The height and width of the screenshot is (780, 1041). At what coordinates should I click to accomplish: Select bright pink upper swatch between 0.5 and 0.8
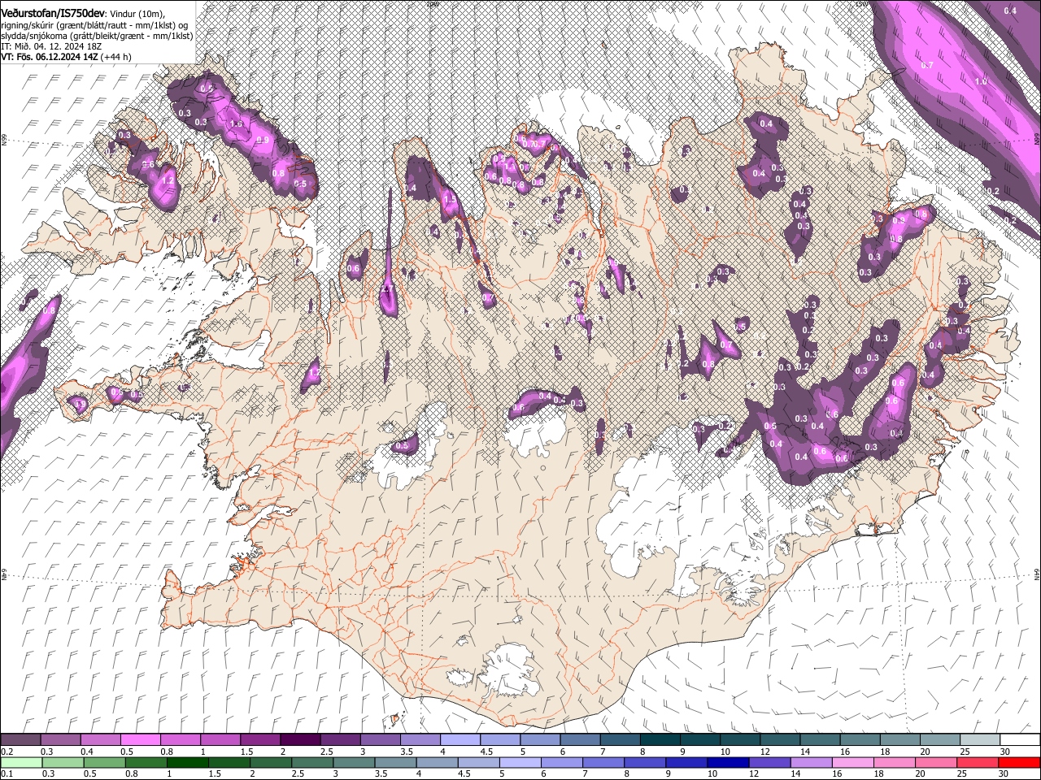tap(140, 740)
